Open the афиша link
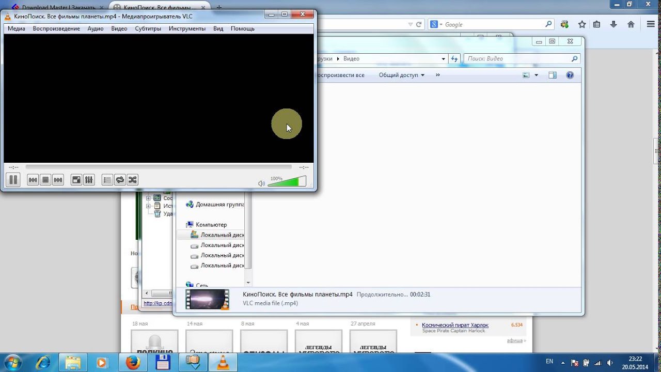This screenshot has height=372, width=661. tap(516, 340)
